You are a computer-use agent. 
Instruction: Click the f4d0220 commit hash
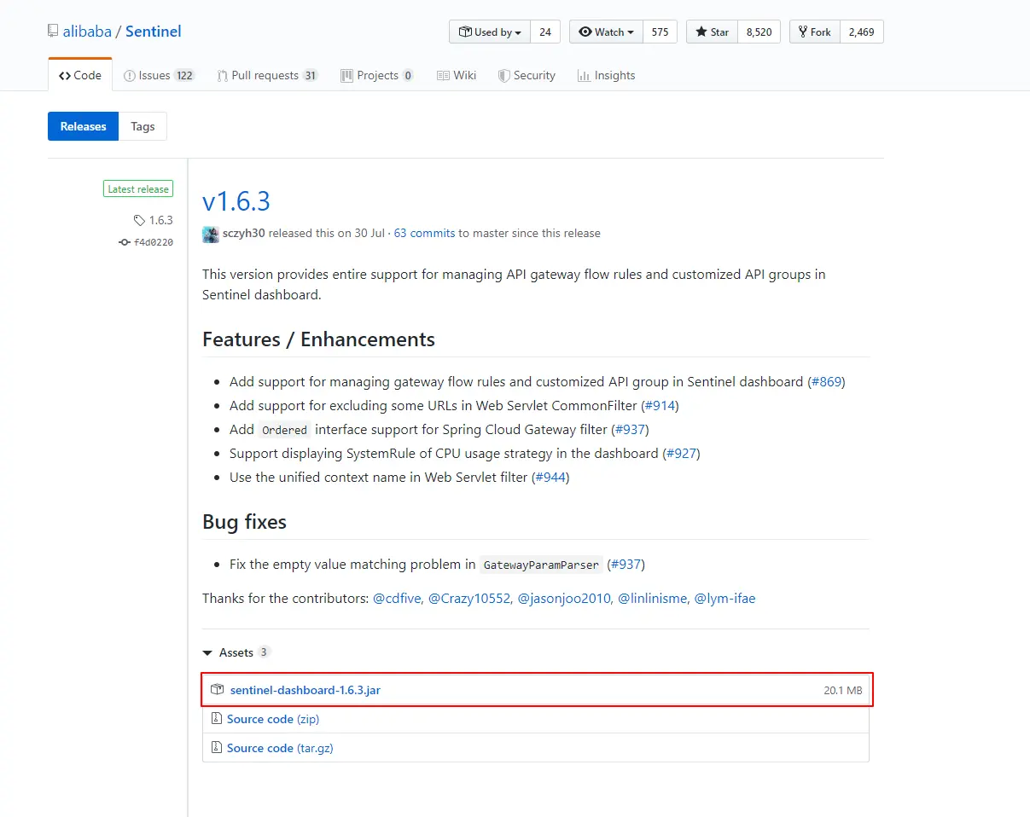[154, 242]
